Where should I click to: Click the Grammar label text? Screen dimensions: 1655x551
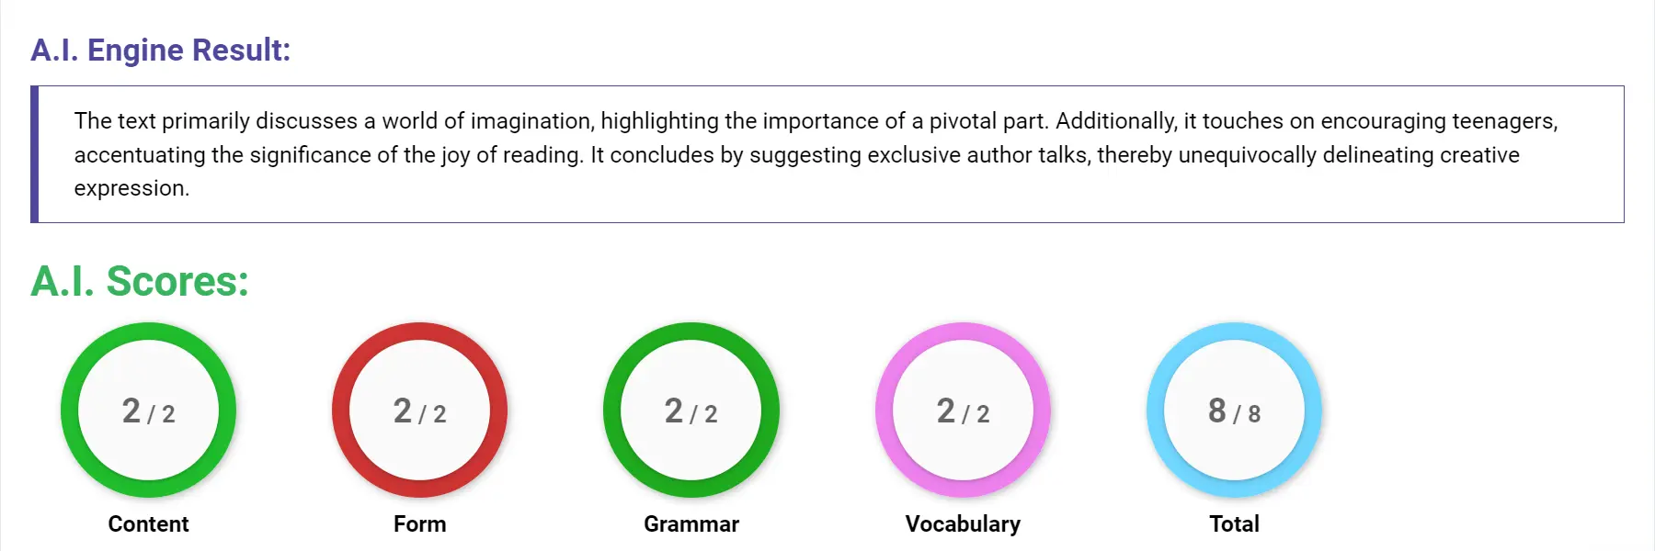coord(691,524)
